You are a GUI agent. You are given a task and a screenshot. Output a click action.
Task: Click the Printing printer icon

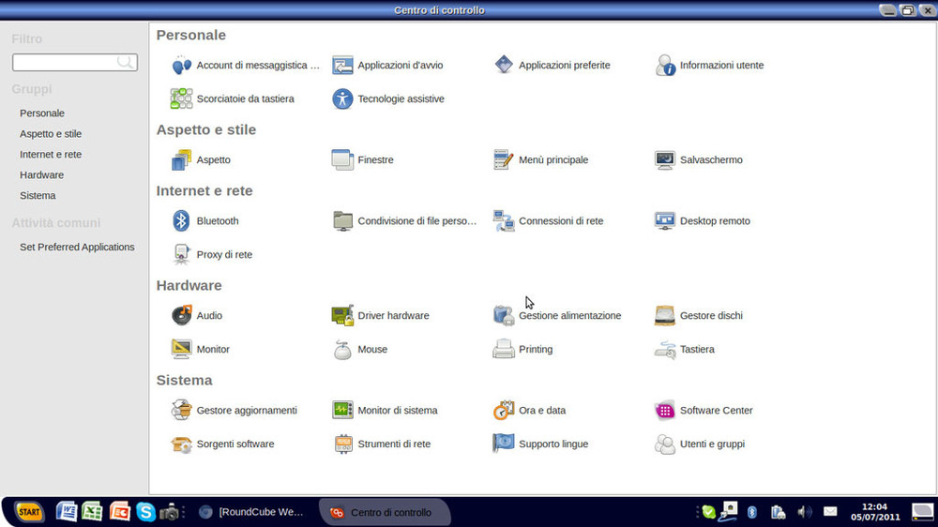pyautogui.click(x=503, y=349)
